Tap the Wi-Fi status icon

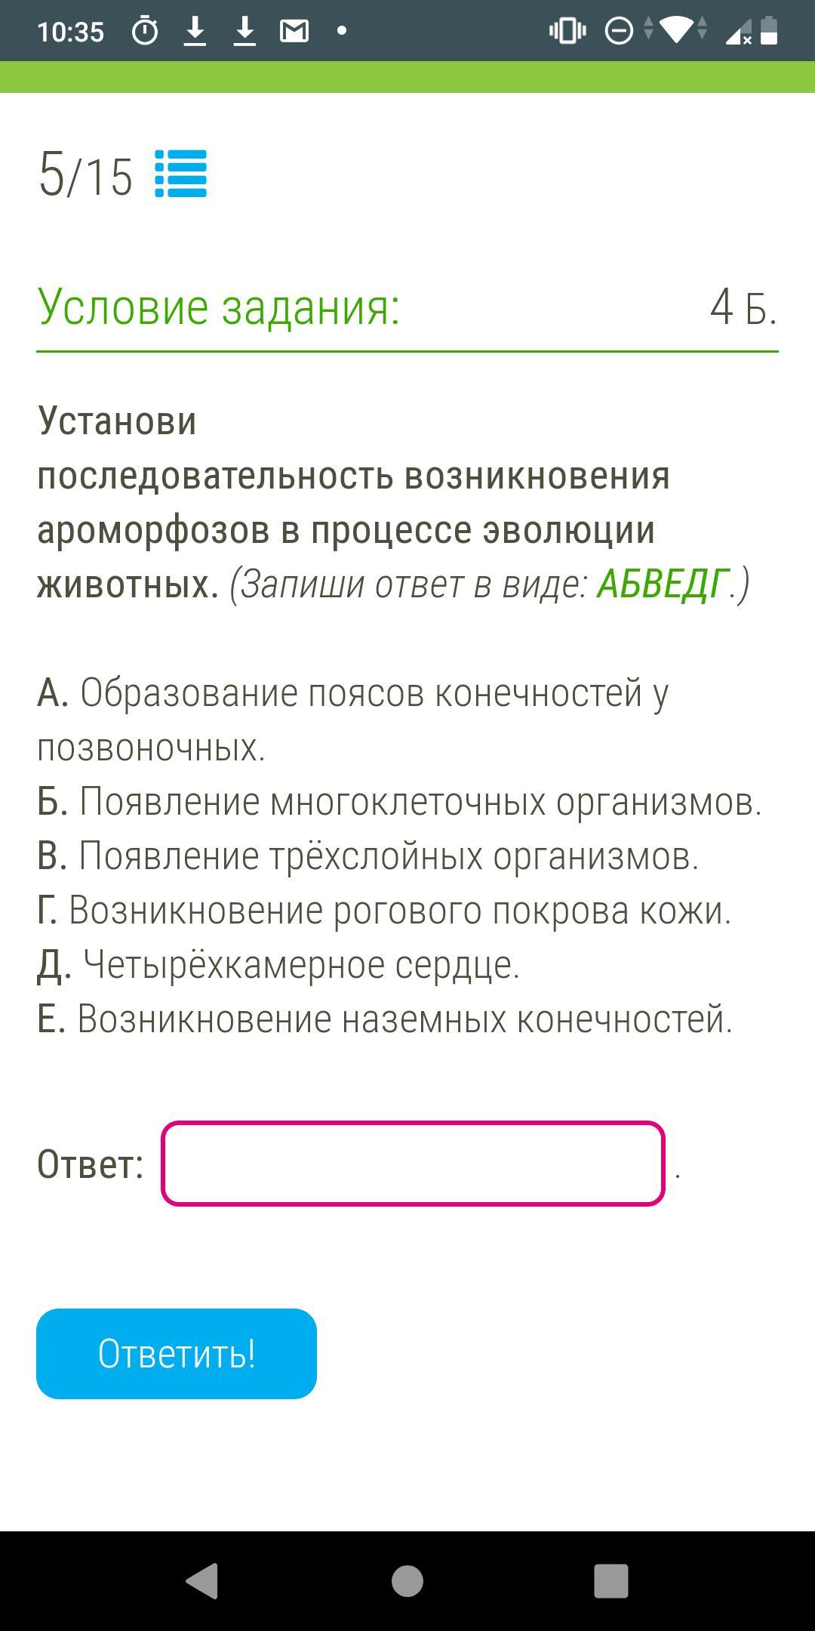click(677, 31)
